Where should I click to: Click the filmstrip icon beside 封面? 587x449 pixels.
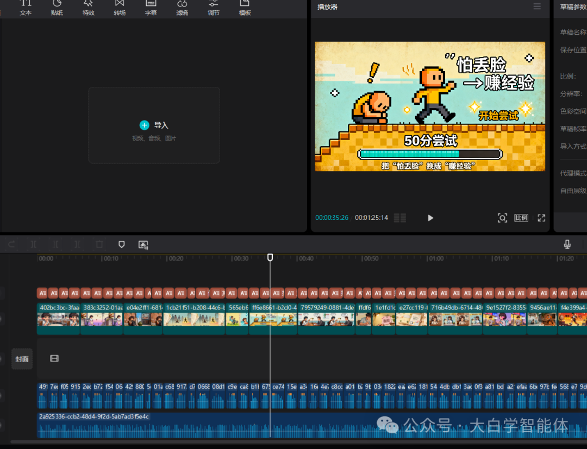pos(54,358)
